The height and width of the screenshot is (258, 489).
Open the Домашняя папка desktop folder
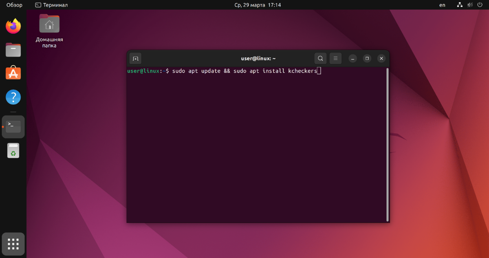point(49,31)
